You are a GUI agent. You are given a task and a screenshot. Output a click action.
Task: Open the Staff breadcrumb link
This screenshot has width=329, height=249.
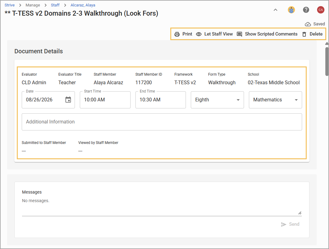click(55, 5)
